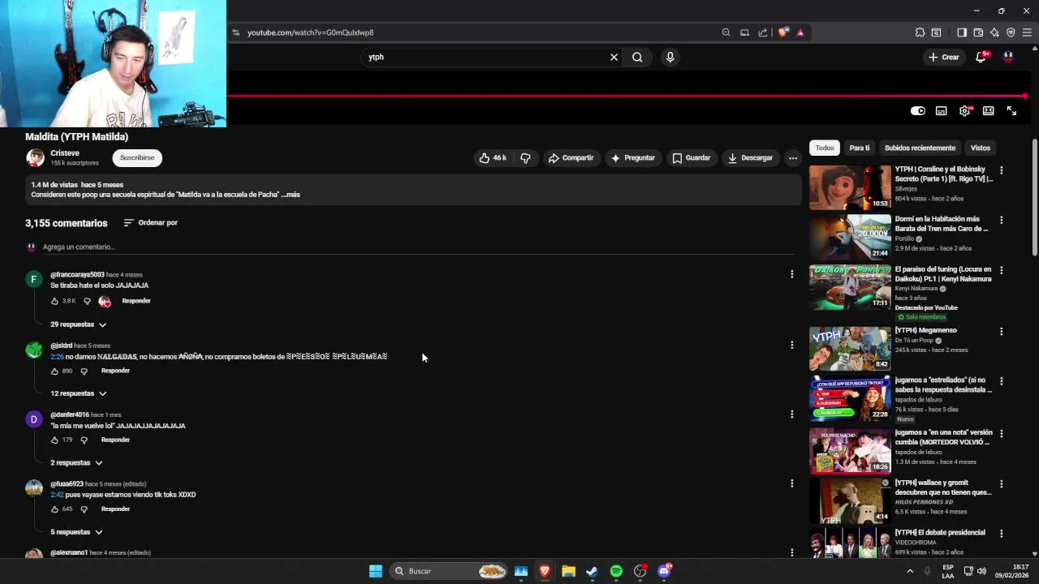Reply to the danfer4016 comment

[x=115, y=440]
